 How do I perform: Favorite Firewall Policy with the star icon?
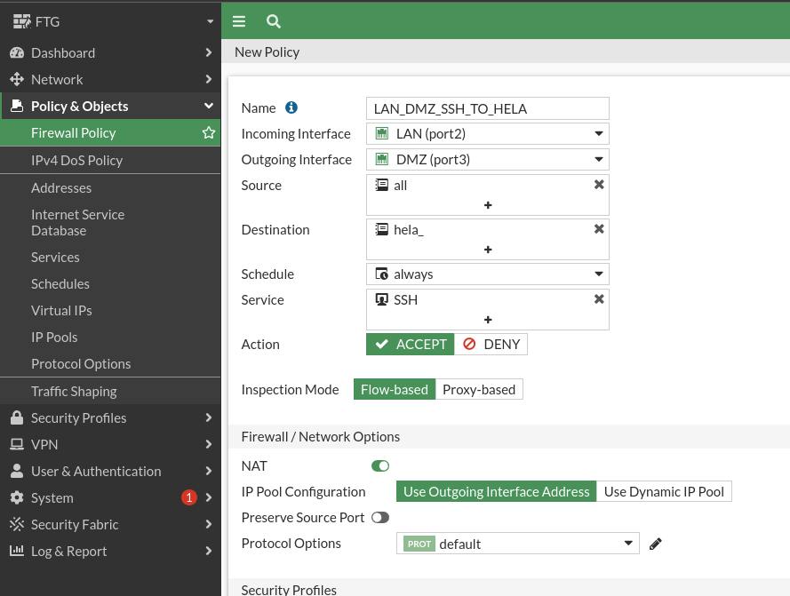(209, 132)
